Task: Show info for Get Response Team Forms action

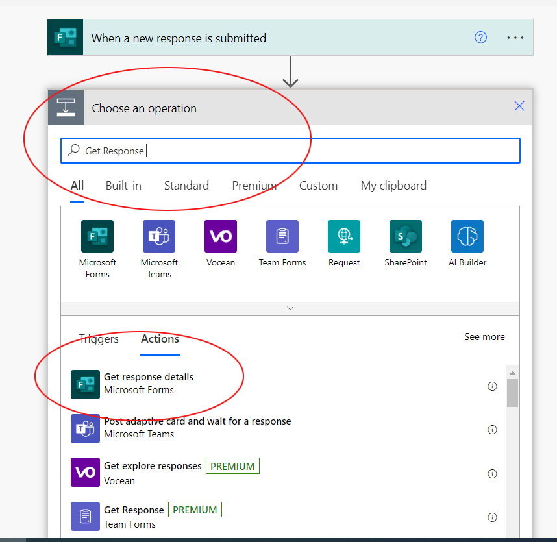Action: pos(492,517)
